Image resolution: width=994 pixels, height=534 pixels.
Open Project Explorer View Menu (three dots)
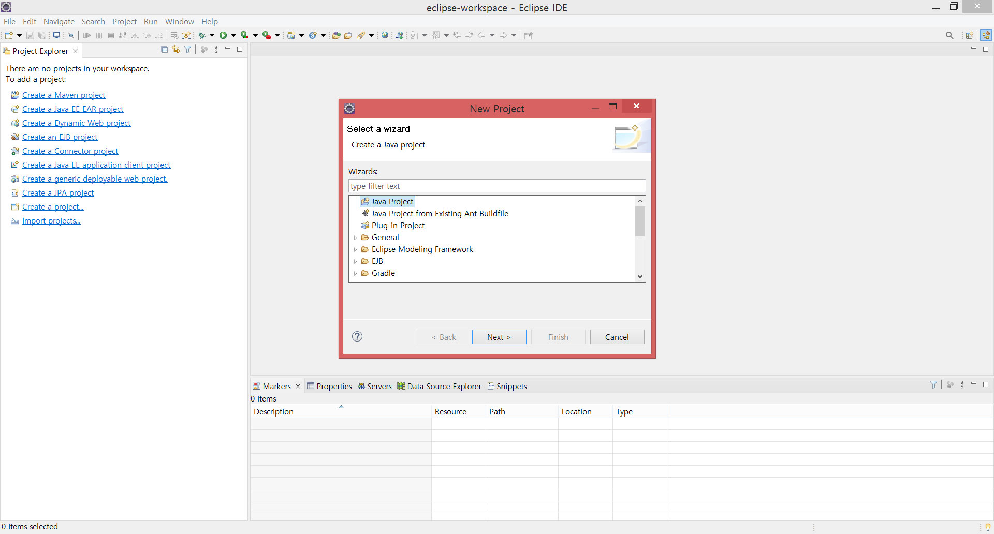point(216,50)
